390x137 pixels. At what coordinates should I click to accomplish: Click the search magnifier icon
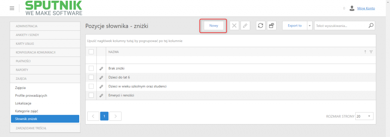(x=371, y=25)
